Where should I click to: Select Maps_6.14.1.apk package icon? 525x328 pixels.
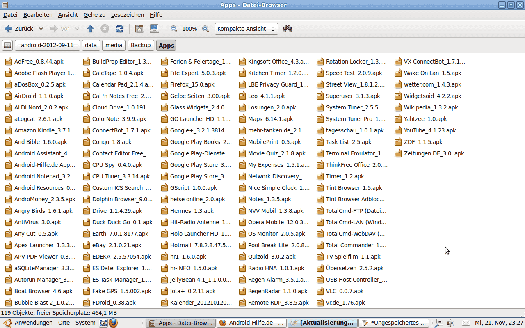(x=242, y=119)
